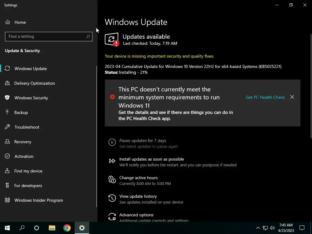Click the Windows Security shield icon
This screenshot has width=312, height=234.
pyautogui.click(x=7, y=98)
